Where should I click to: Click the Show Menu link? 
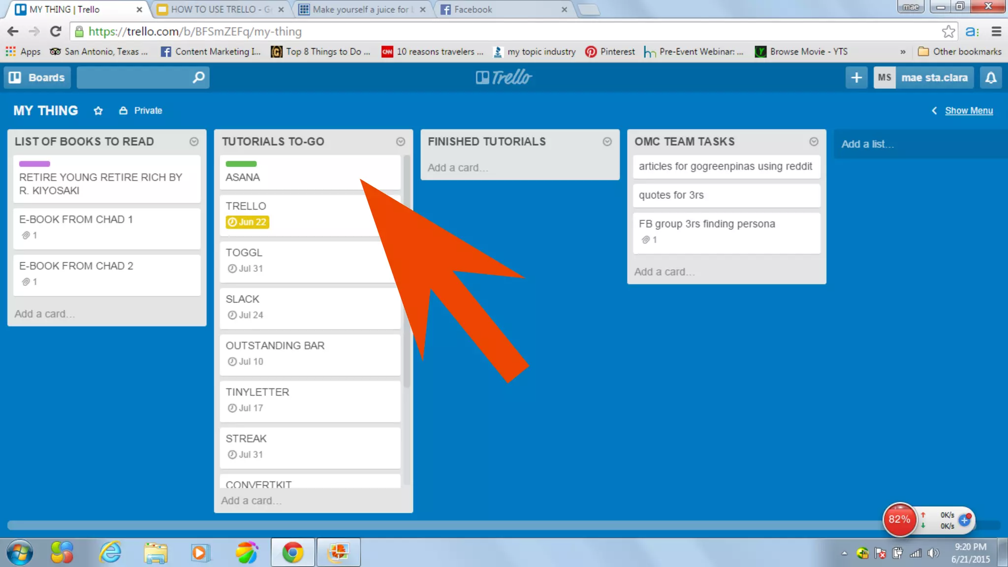968,111
